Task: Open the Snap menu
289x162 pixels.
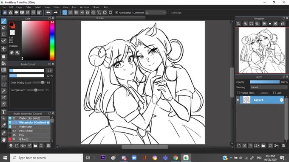Action: (47, 7)
